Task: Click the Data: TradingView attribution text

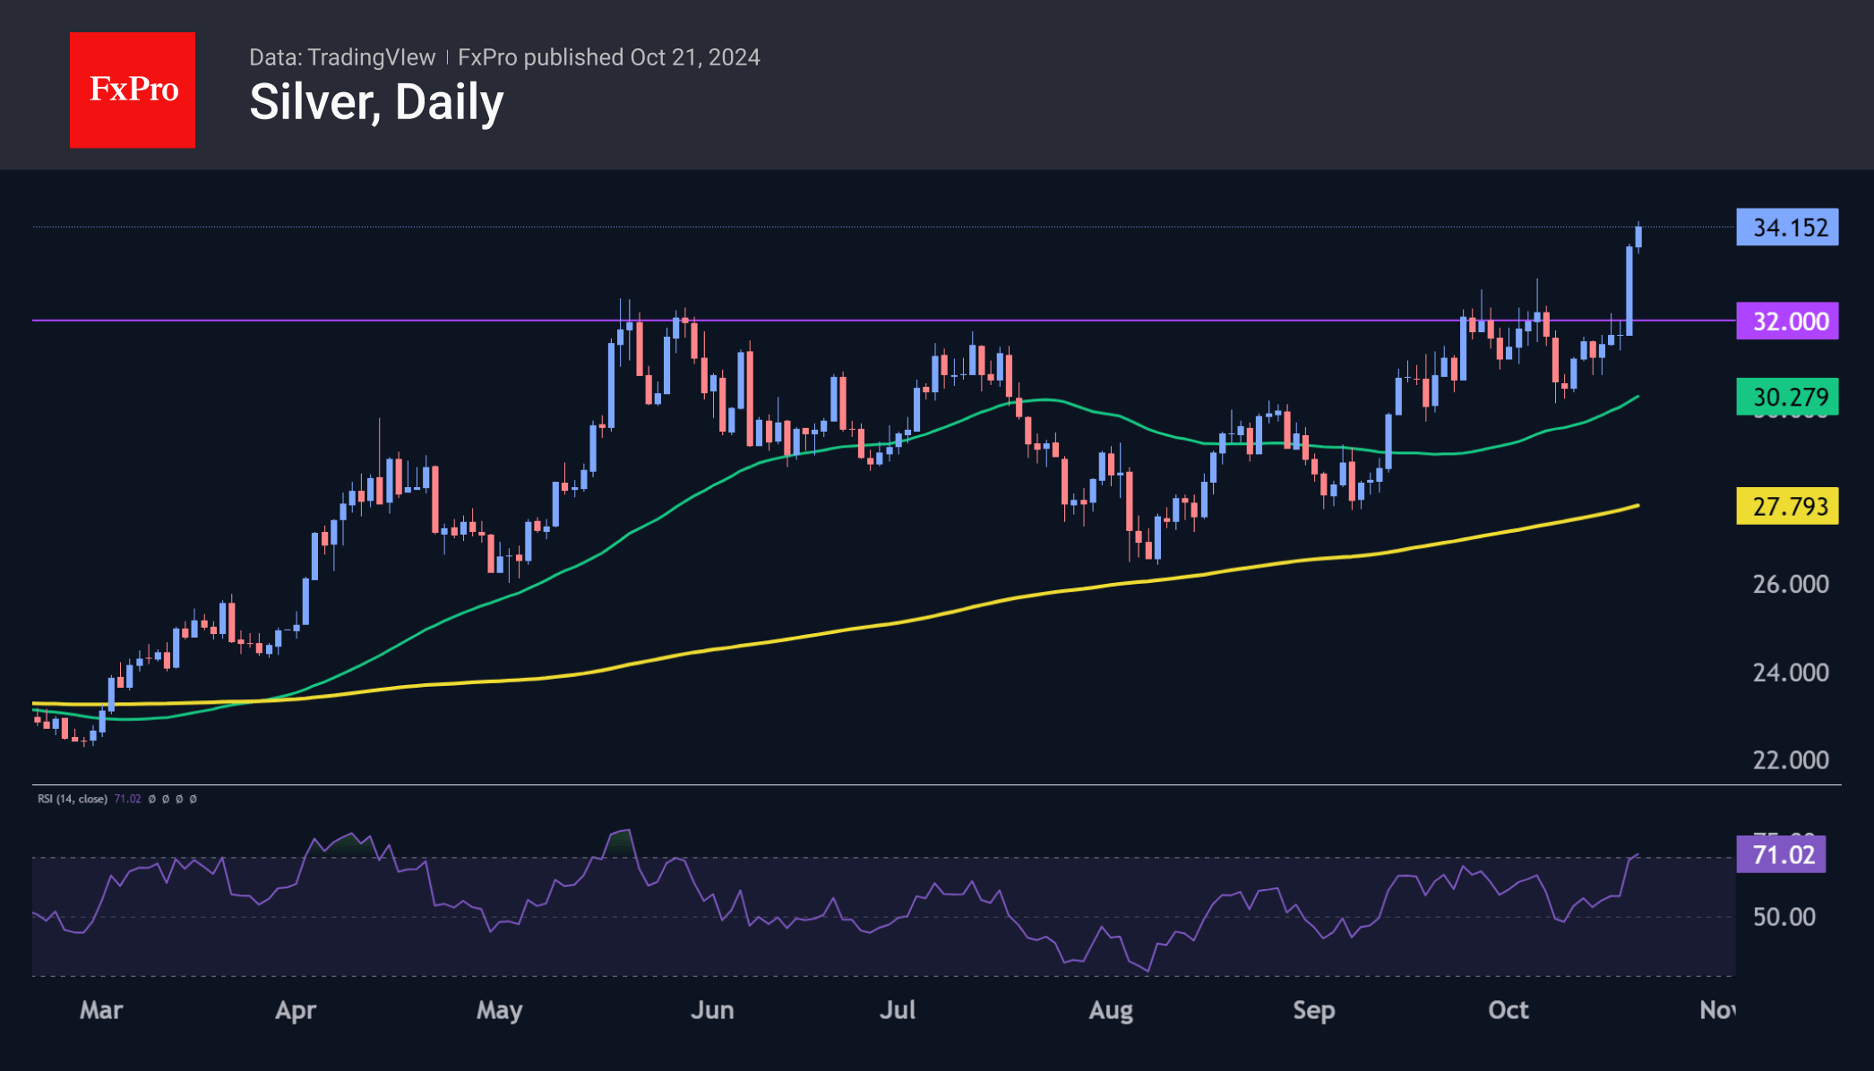Action: click(341, 57)
